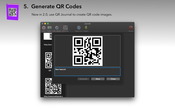Click the purple QR Journal app icon
The image size is (175, 109).
[x=13, y=12]
